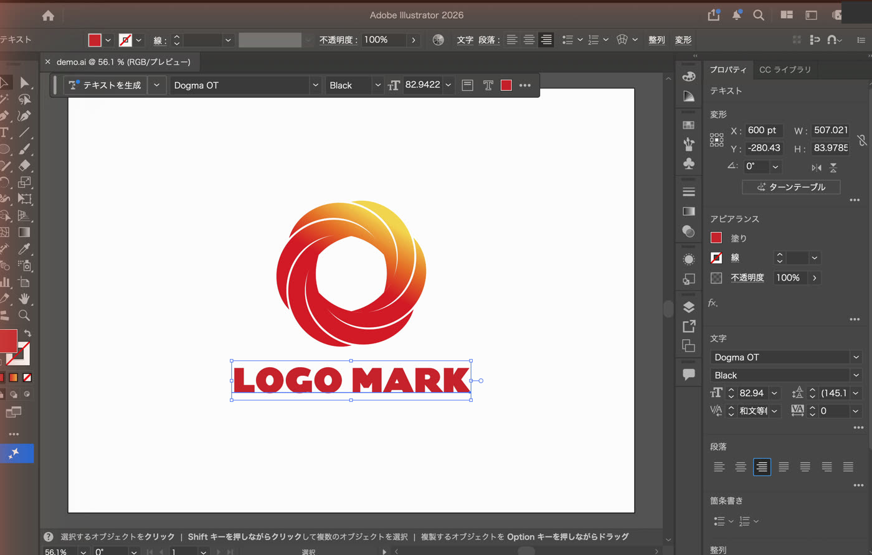Expand rotation angle dropdown in Transform
Screen dimensions: 872x555
(775, 167)
